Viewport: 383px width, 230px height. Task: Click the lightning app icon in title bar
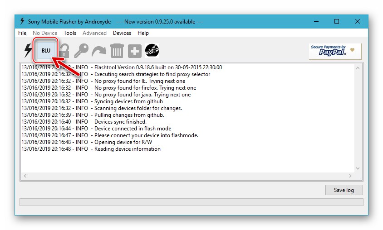coord(22,21)
